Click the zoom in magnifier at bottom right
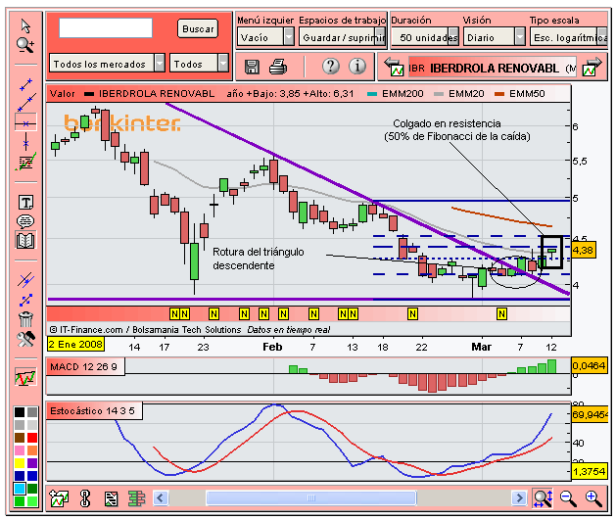The image size is (616, 520). [593, 498]
